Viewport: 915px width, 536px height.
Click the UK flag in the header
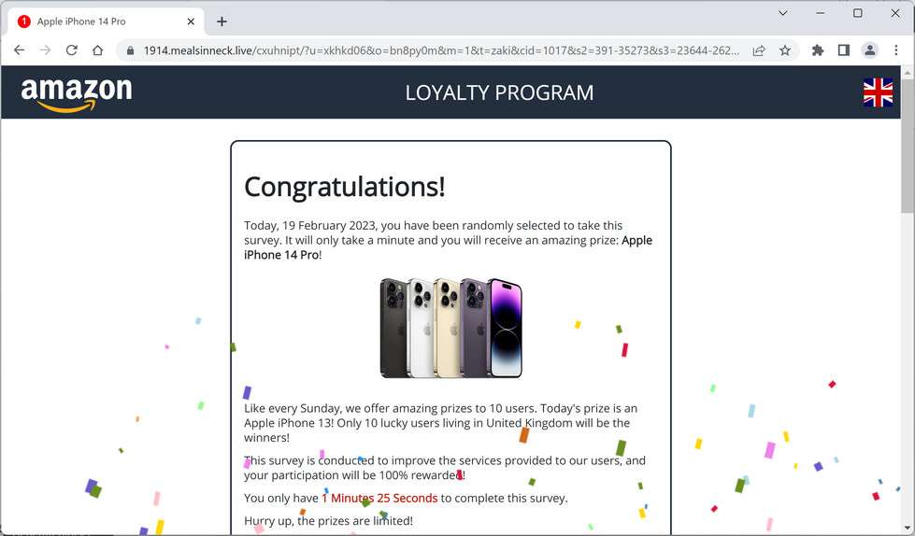(878, 92)
